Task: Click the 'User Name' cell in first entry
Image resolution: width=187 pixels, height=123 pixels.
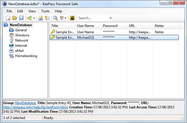Action: point(85,32)
